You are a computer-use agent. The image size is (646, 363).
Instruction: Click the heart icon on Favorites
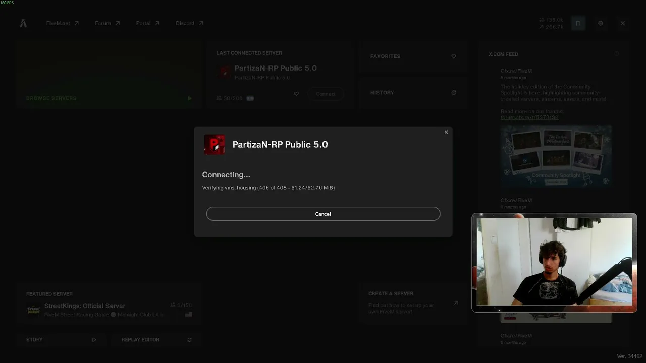click(x=454, y=56)
